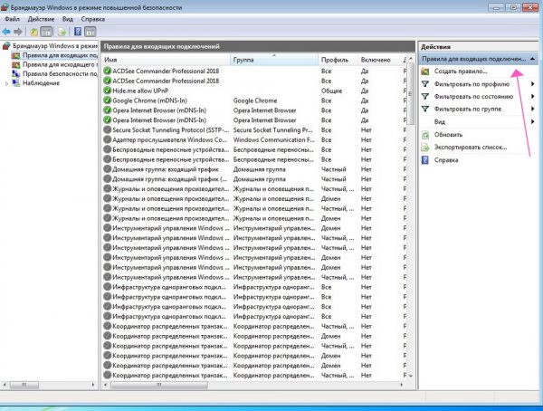Click the tree pane scroll-right arrow

pyautogui.click(x=93, y=385)
